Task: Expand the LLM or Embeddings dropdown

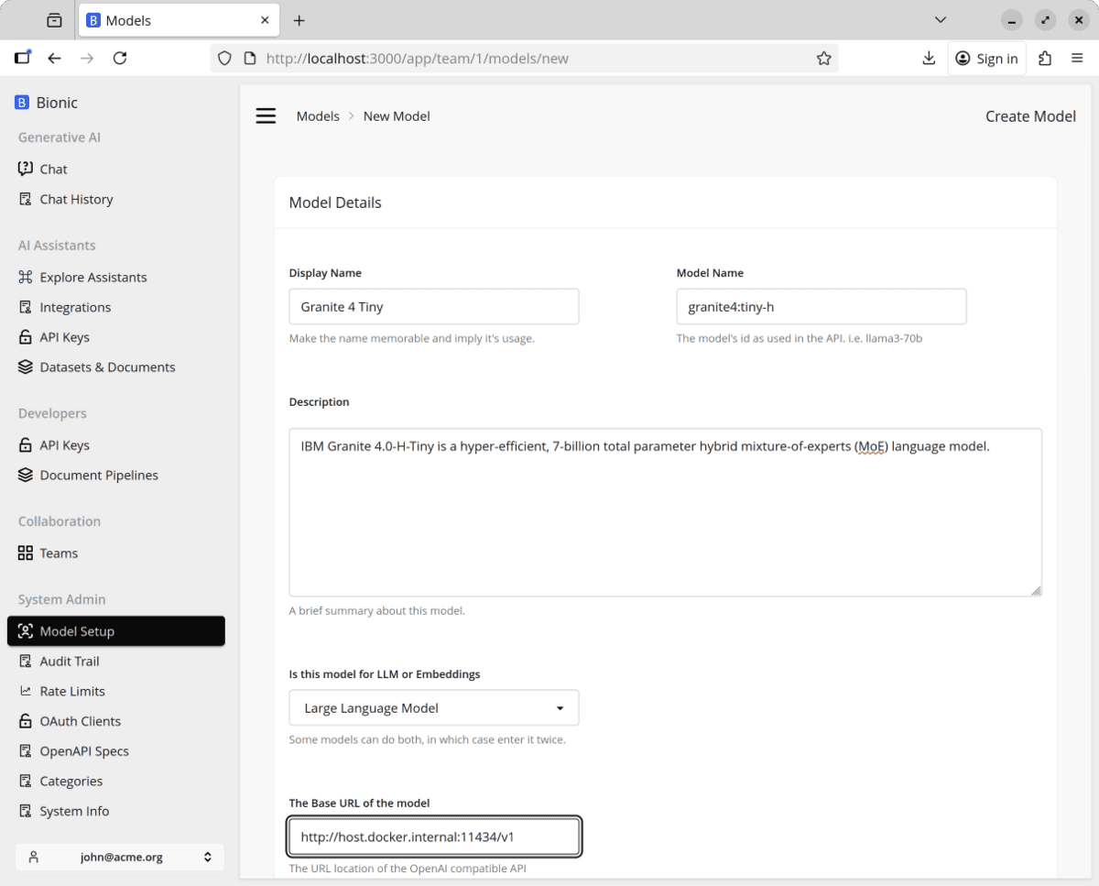Action: coord(434,708)
